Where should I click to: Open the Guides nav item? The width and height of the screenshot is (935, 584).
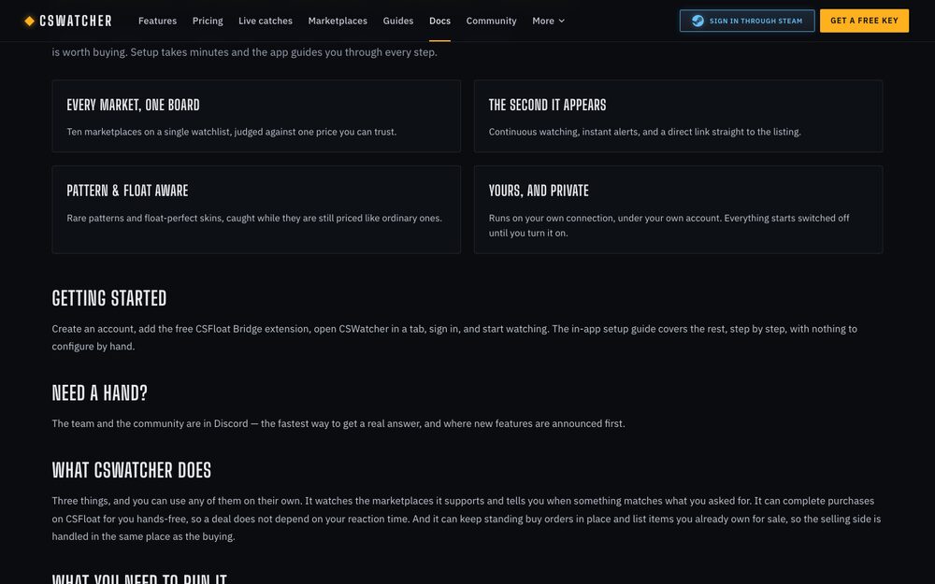397,21
